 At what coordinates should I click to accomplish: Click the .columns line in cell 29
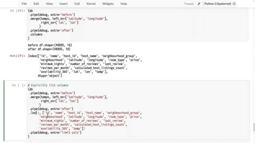click(x=36, y=35)
